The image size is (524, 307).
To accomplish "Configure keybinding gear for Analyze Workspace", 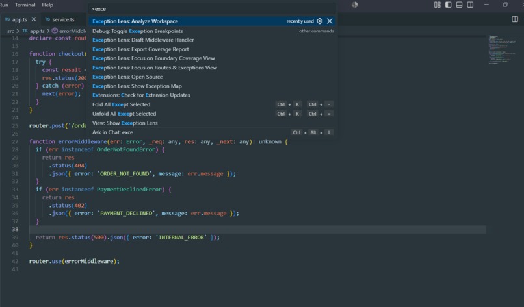I will coord(319,21).
